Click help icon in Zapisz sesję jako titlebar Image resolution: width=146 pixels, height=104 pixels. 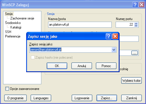pos(109,36)
